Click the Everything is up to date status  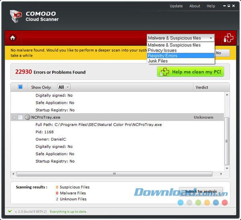pyautogui.click(x=68, y=212)
